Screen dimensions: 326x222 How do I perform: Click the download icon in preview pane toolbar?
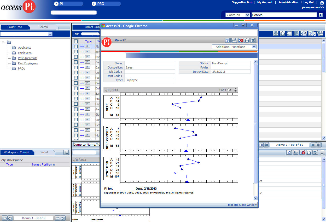(302, 152)
